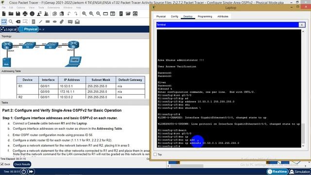Collapse the Addressing Table section header
Viewport: 311px width, 175px height.
point(74,71)
